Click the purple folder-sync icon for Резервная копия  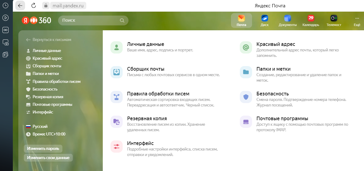(117, 122)
